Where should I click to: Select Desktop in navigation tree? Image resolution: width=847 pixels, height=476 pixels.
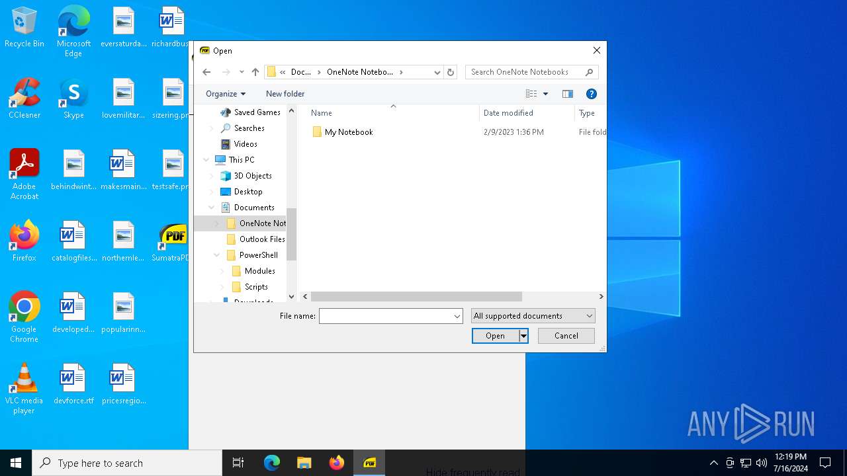pyautogui.click(x=248, y=192)
